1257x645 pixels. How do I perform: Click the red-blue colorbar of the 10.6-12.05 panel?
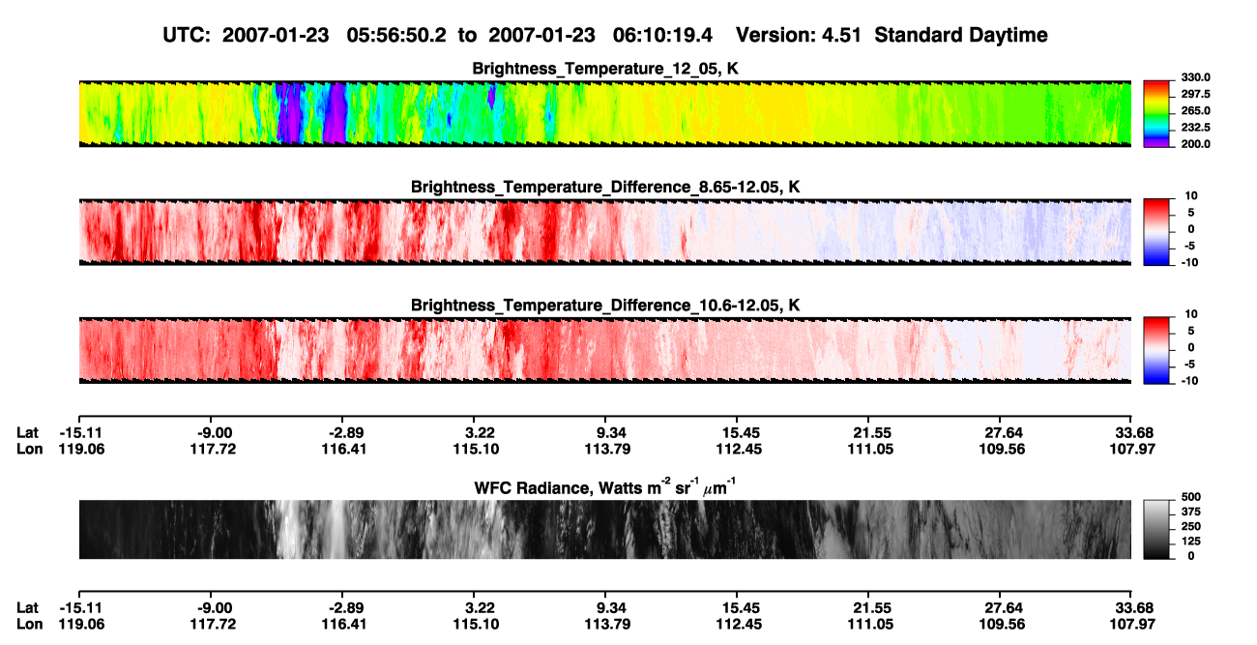coord(1158,349)
